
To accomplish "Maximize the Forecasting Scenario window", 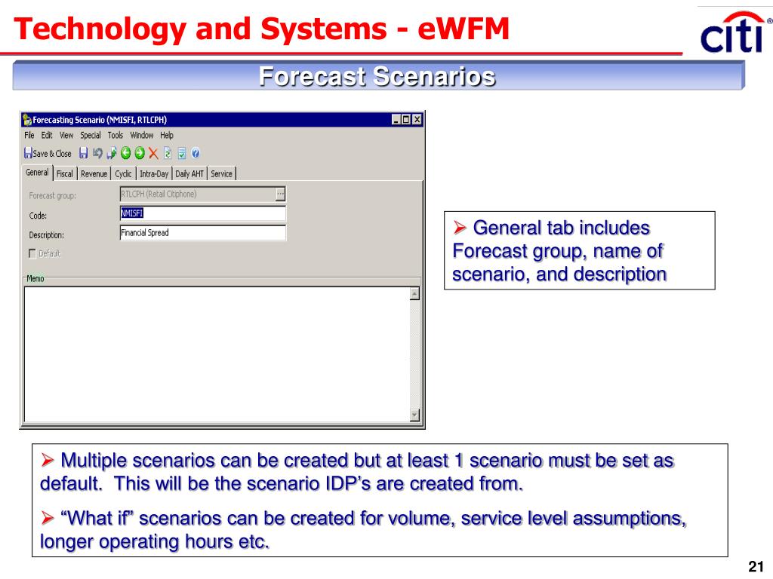I will pyautogui.click(x=406, y=120).
